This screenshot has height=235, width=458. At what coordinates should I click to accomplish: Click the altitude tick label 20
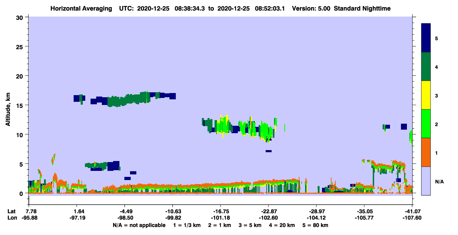click(x=20, y=76)
